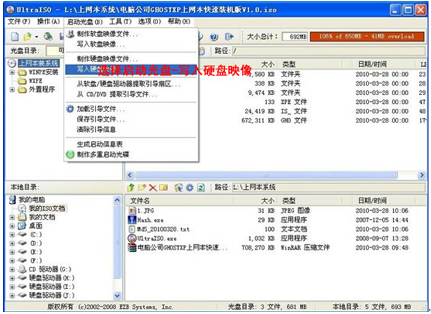The image size is (431, 314).
Task: Click the blue gear icon in local toolbar
Action: (190, 188)
